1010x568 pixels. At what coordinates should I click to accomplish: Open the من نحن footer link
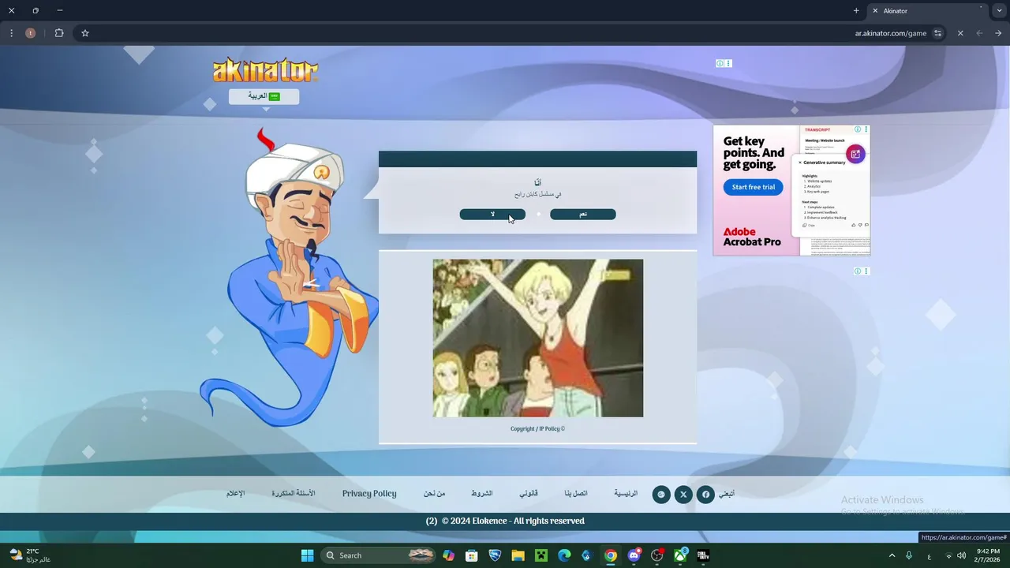coord(434,493)
